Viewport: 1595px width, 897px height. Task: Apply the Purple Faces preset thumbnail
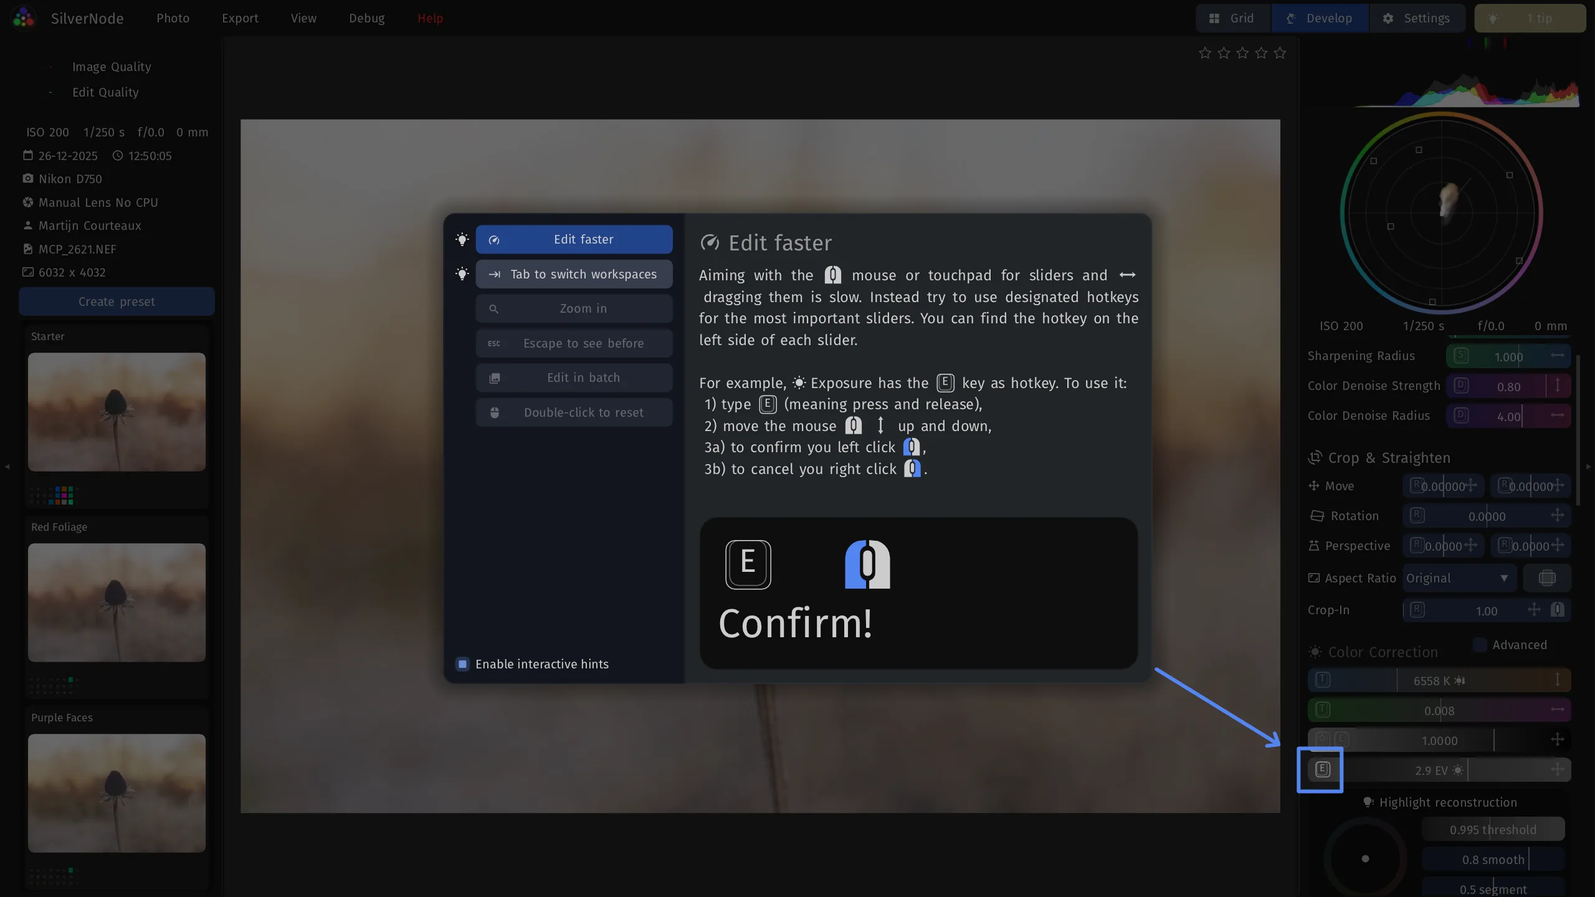[x=117, y=793]
